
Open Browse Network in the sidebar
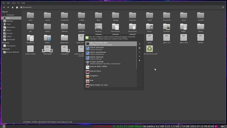(x=11, y=52)
